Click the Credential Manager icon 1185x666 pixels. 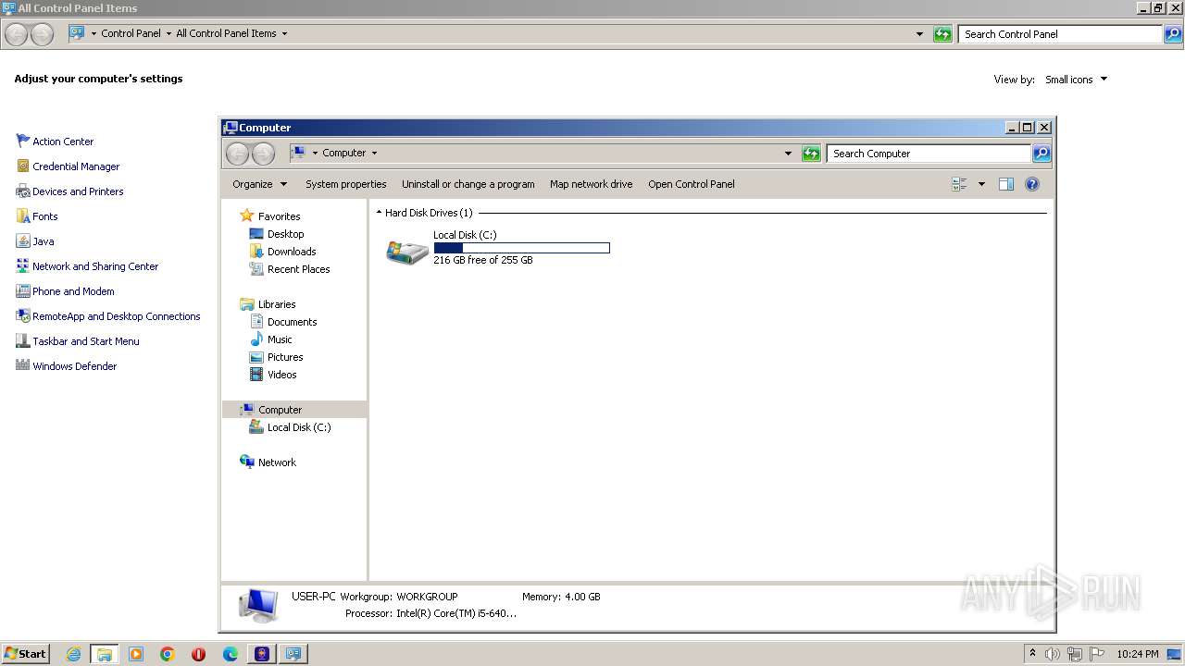coord(23,166)
